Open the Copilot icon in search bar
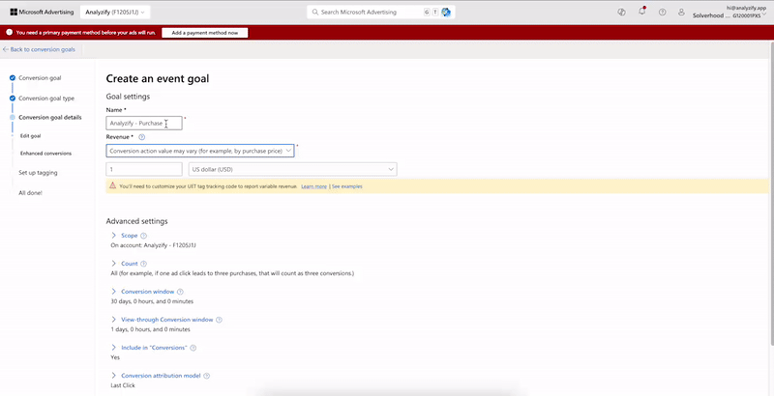Screen dimensions: 774x396 click(x=446, y=12)
